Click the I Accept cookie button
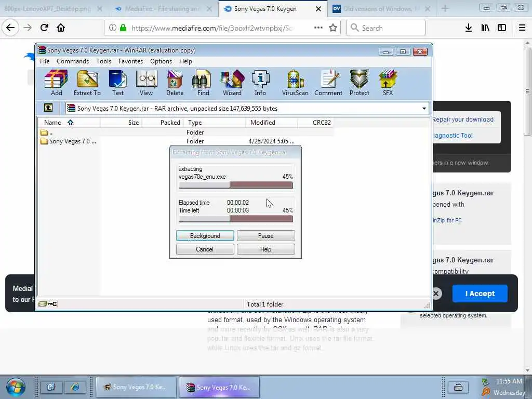532x399 pixels. click(480, 294)
